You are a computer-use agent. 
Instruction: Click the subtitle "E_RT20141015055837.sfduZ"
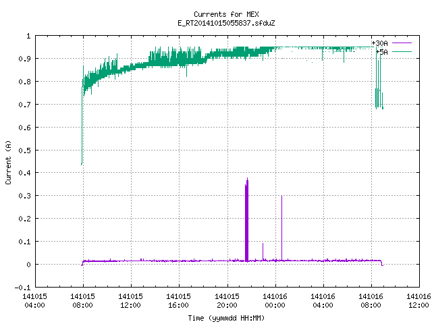tap(226, 23)
